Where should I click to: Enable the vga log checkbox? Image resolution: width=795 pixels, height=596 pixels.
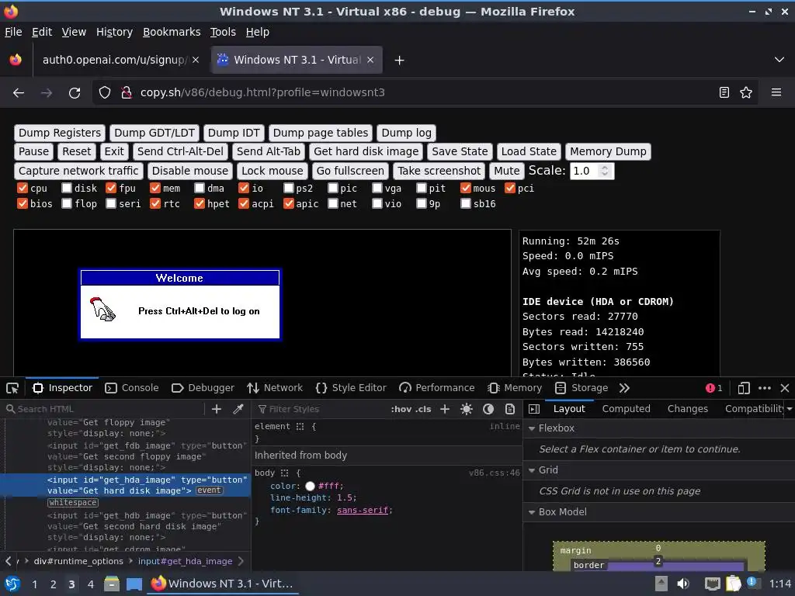377,188
